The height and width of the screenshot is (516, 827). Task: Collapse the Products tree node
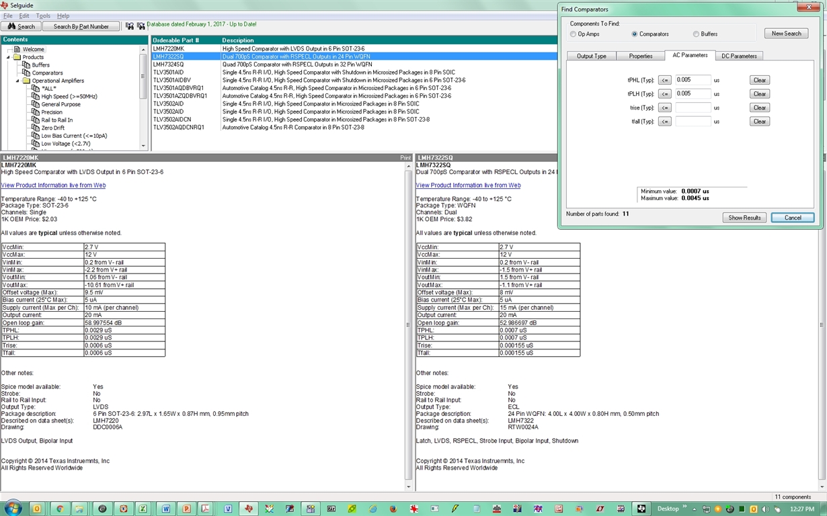click(9, 57)
